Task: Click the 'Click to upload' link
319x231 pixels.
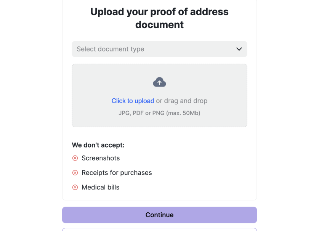Action: tap(133, 101)
